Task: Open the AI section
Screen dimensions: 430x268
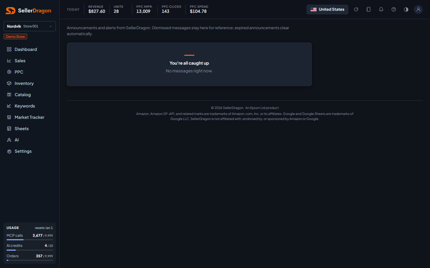Action: (30, 140)
